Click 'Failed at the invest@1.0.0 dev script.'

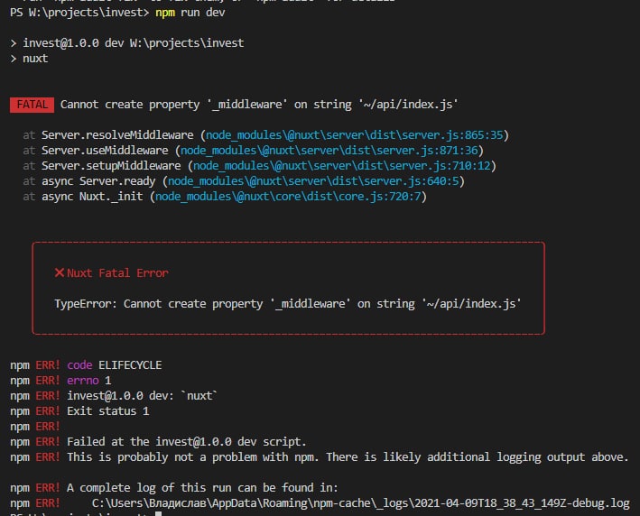click(187, 442)
